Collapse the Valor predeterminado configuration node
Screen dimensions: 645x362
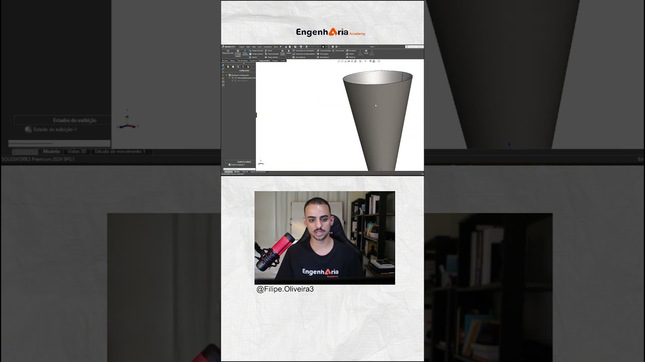click(x=229, y=78)
